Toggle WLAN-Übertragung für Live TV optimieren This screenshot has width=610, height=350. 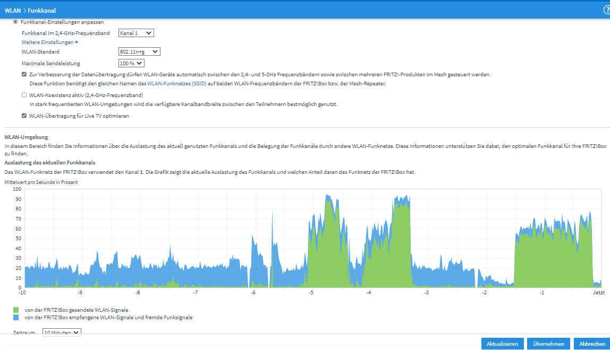(24, 116)
